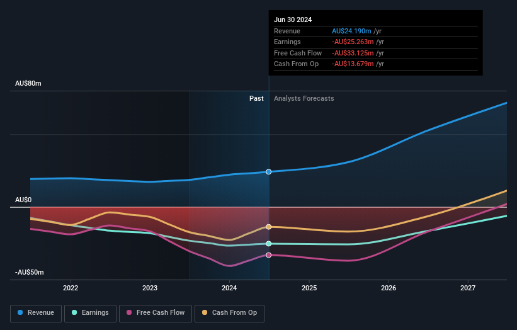Click the Cash From Op label in tooltip

[x=297, y=64]
